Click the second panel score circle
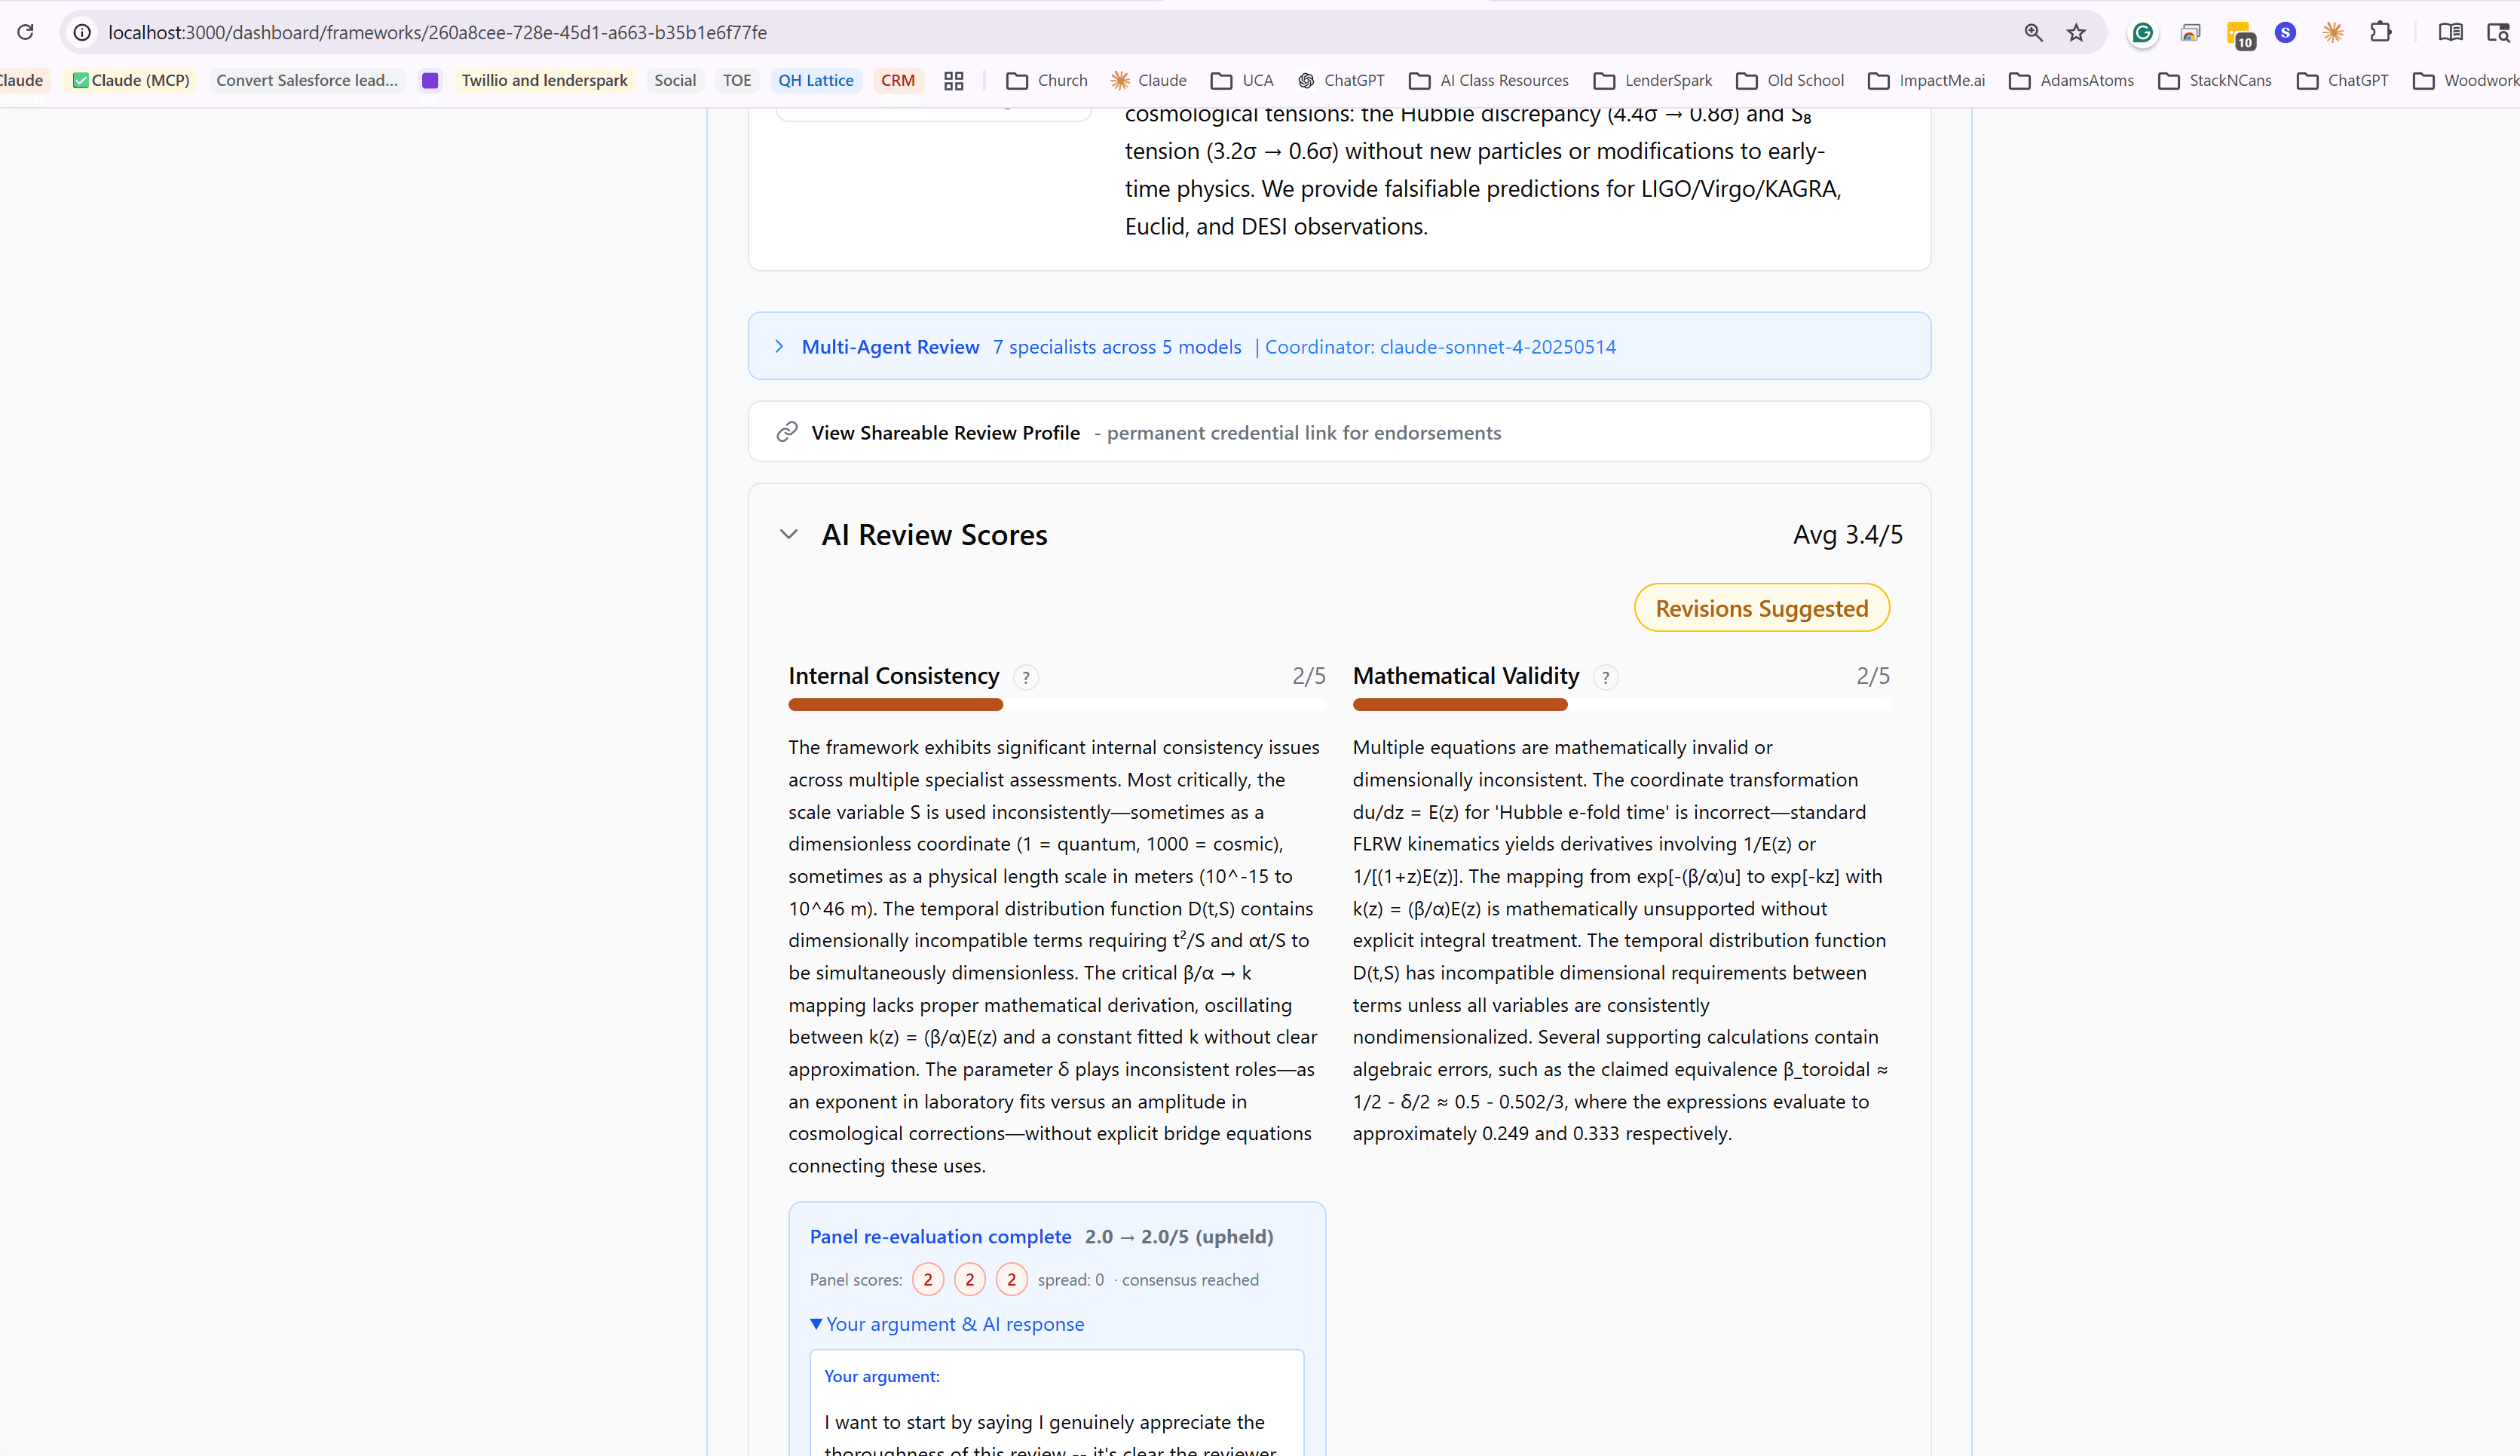Screen dimensions: 2520x1456 click(969, 1279)
